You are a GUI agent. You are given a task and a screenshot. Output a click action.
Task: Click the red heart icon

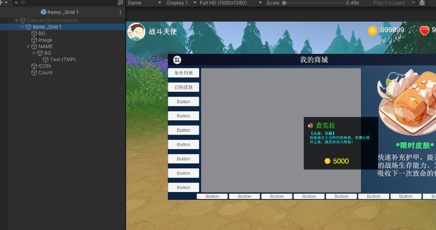424,30
